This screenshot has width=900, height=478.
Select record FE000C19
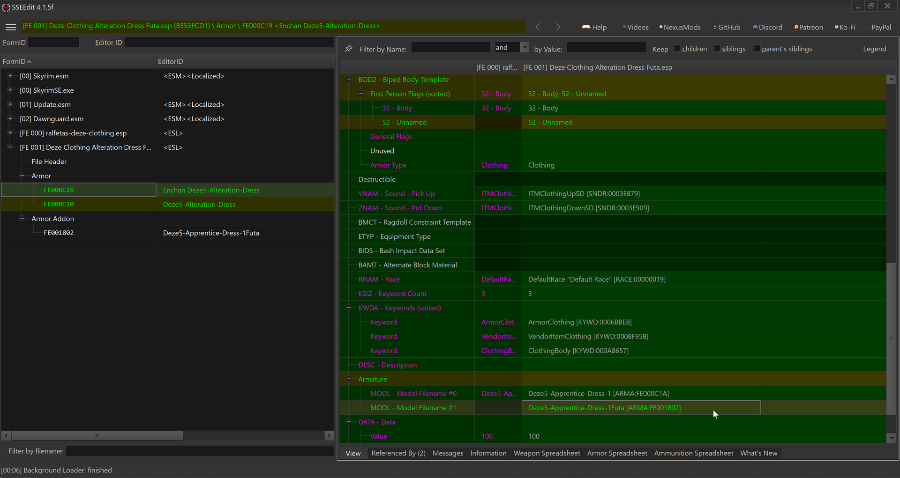pos(59,190)
